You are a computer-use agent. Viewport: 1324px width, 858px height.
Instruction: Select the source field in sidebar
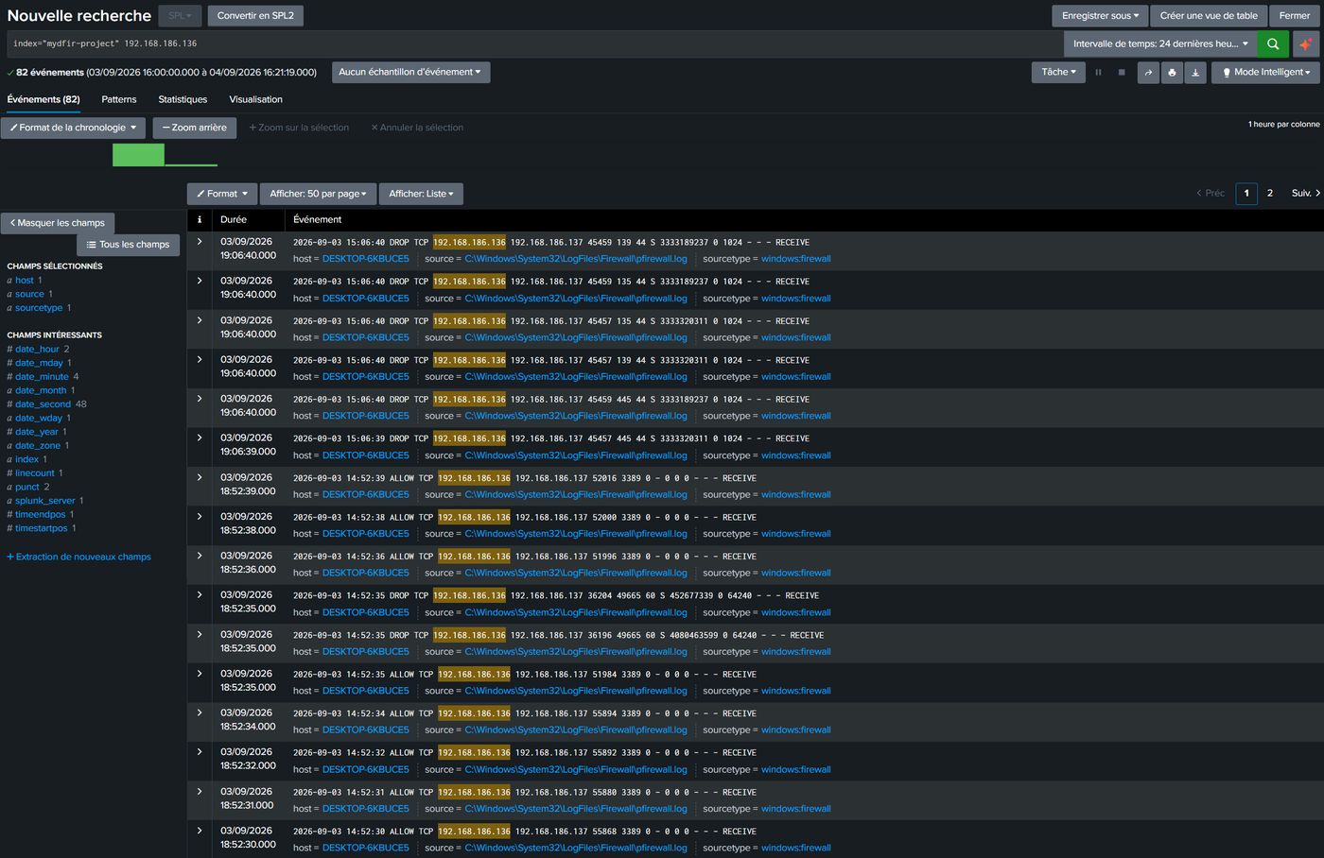pos(29,294)
